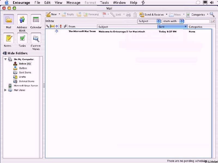Open the Message menu

click(x=73, y=3)
